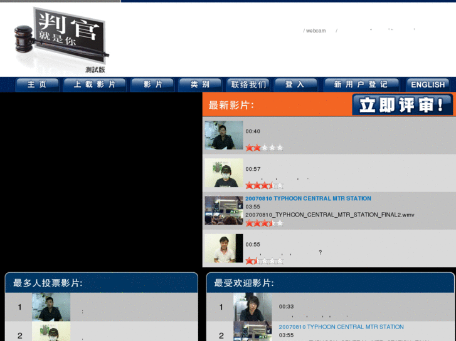Switch the site language to ENGLISH

pos(428,84)
